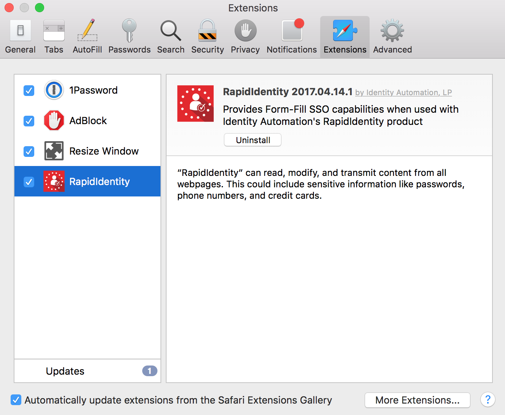Click the large RapidIdentity logo in details
The image size is (505, 415).
[195, 104]
